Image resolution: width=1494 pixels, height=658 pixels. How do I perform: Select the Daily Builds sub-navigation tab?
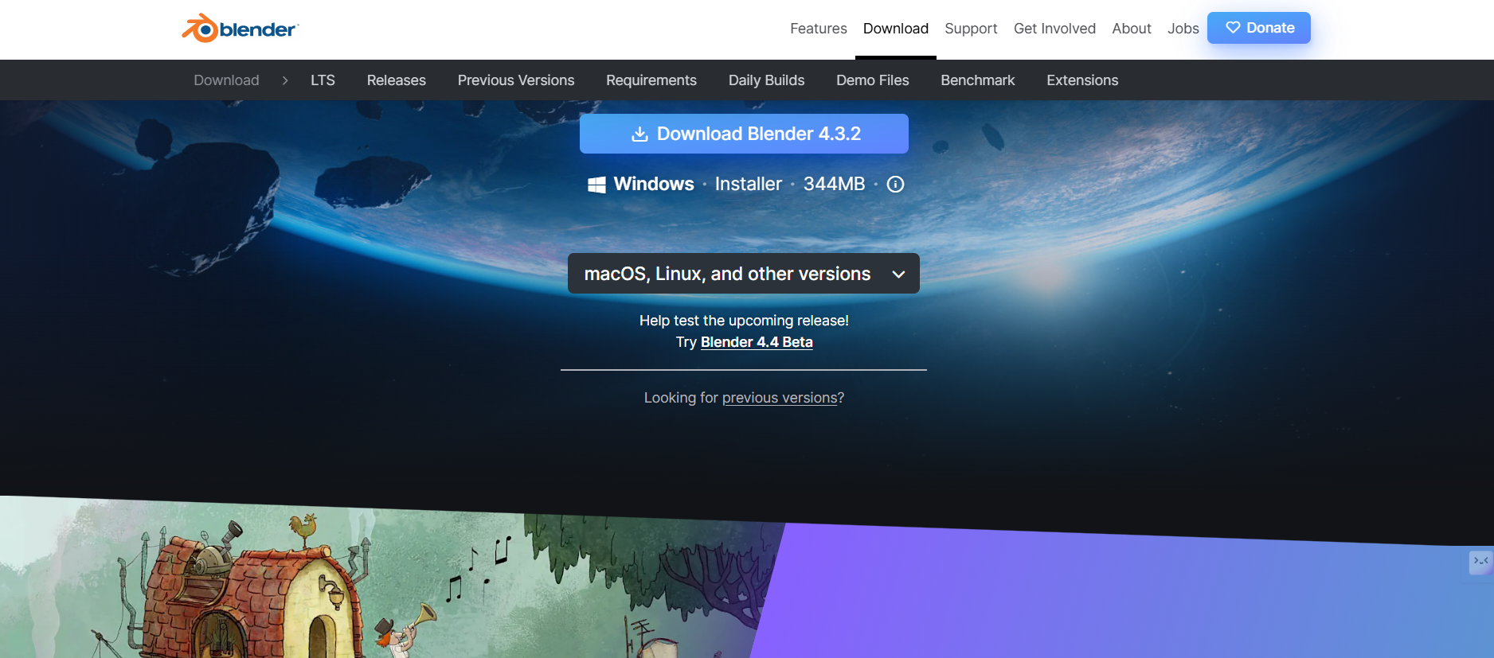point(766,80)
